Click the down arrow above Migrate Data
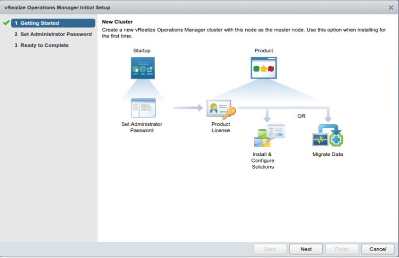The width and height of the screenshot is (399, 258). tap(327, 115)
